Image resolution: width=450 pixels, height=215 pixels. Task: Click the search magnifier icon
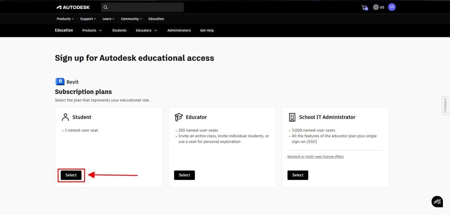[105, 7]
